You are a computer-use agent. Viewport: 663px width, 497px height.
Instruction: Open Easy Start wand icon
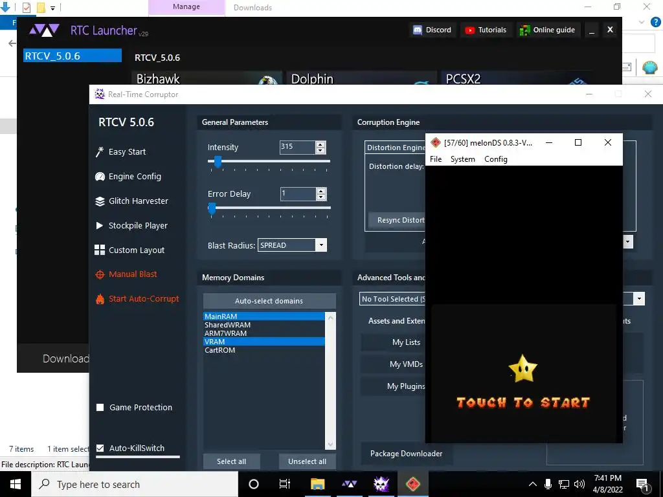(100, 151)
